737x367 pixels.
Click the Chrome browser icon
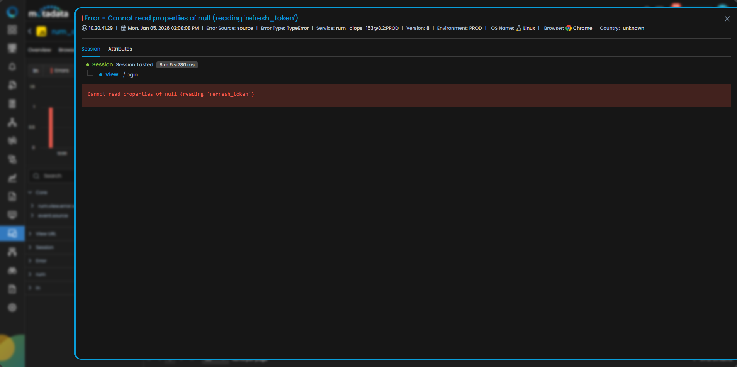point(568,28)
